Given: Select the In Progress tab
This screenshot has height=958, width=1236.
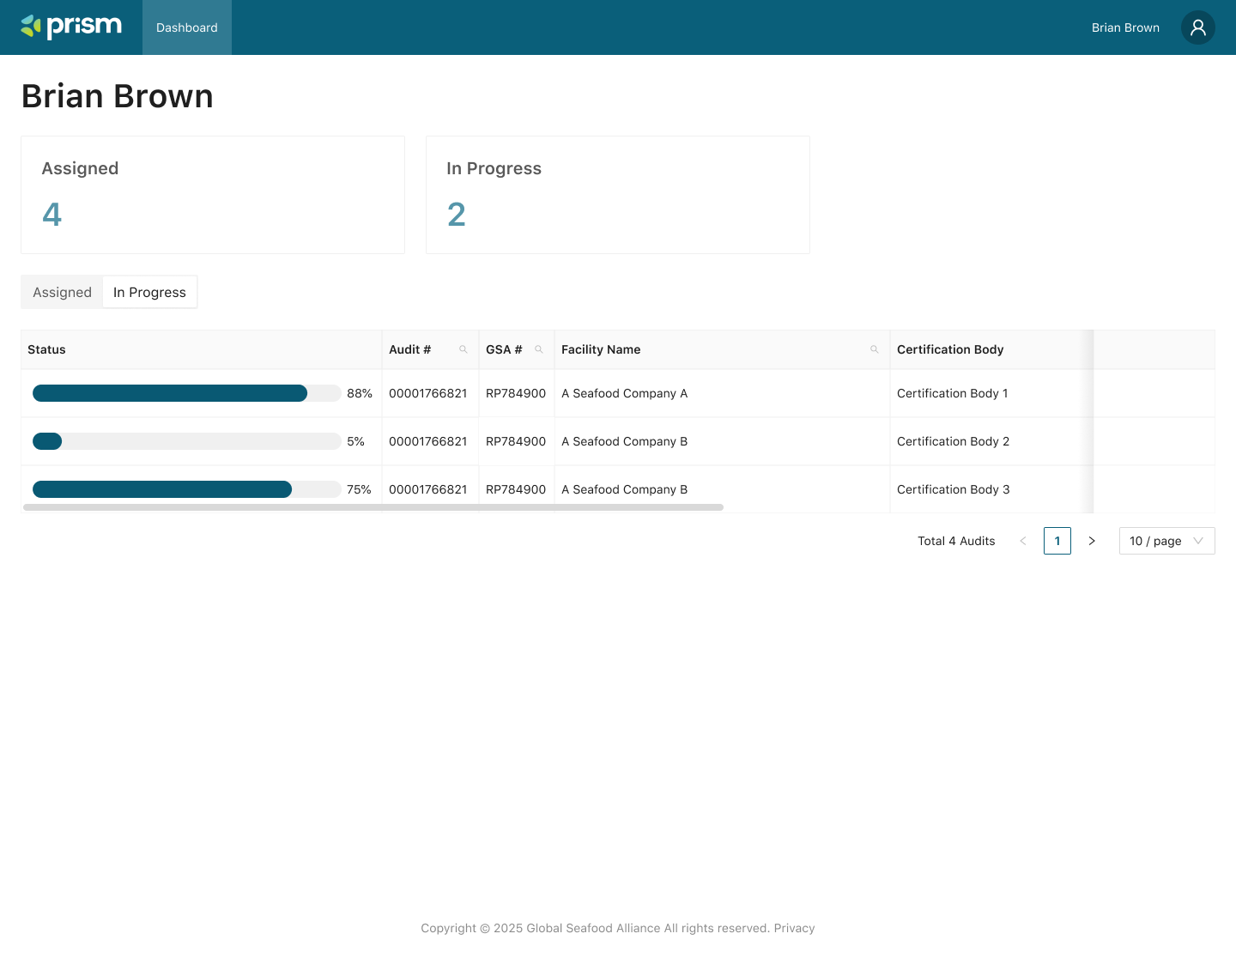Looking at the screenshot, I should [x=149, y=292].
